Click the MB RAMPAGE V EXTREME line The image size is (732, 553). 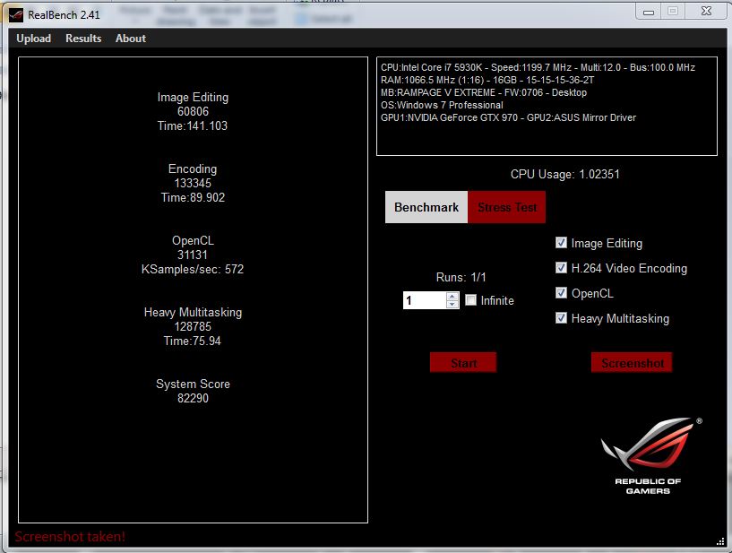(484, 92)
